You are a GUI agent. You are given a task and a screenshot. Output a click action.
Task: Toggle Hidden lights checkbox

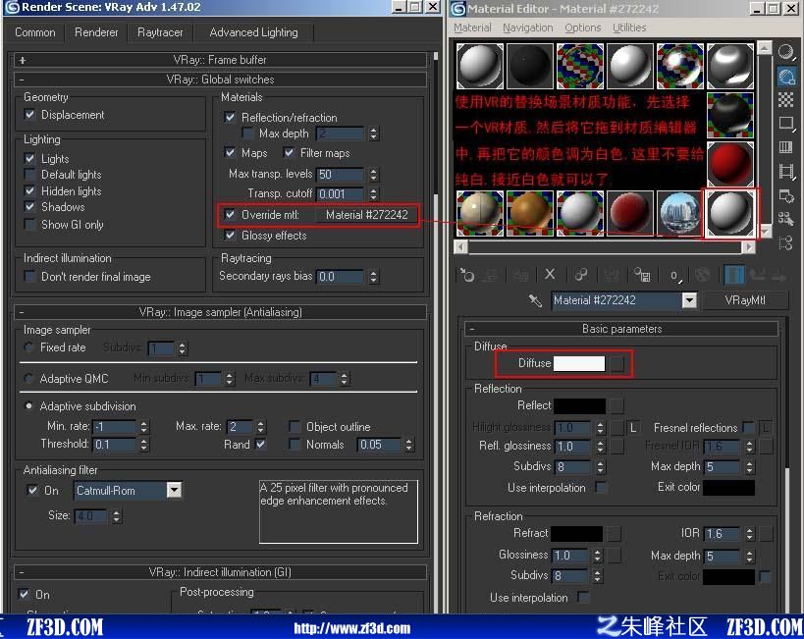click(x=29, y=190)
